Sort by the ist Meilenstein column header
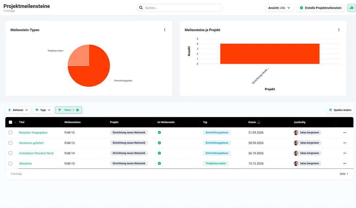 [x=166, y=122]
